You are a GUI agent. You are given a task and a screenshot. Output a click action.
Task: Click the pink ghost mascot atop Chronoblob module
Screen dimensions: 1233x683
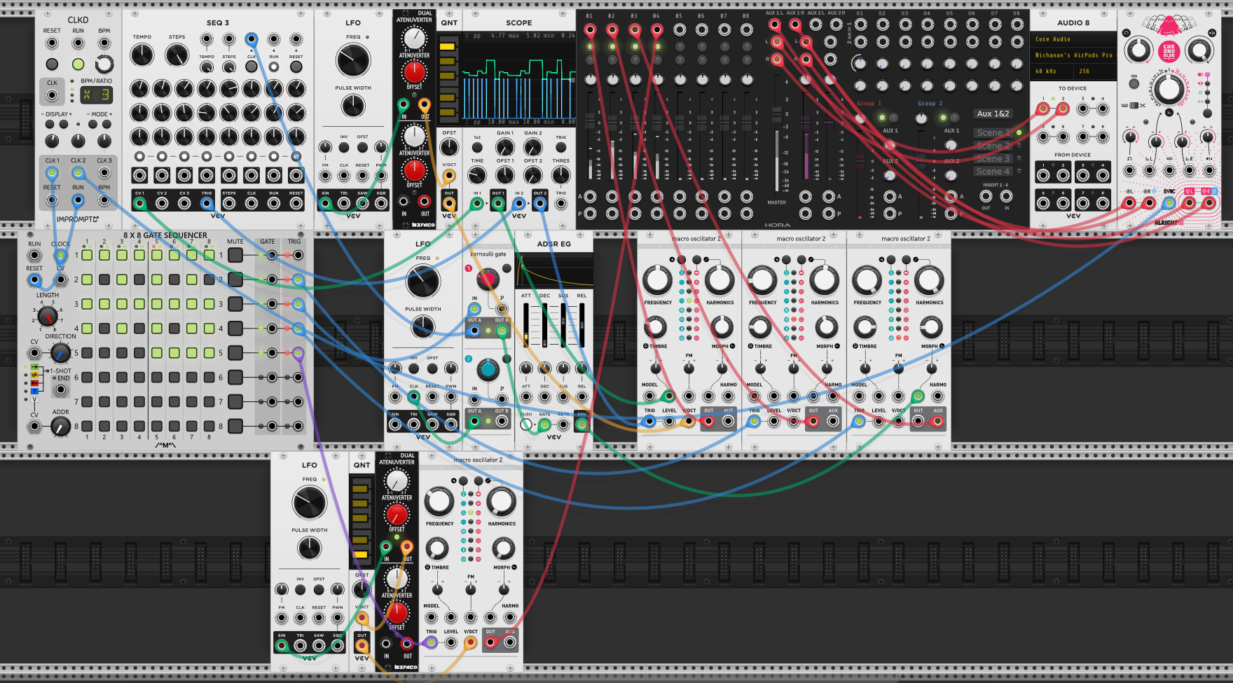click(1169, 25)
